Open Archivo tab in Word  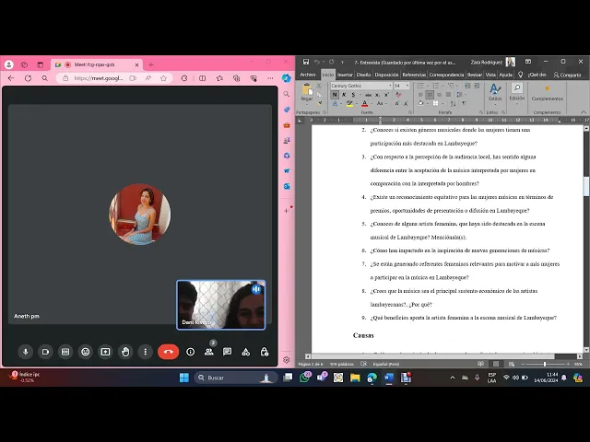pyautogui.click(x=308, y=75)
